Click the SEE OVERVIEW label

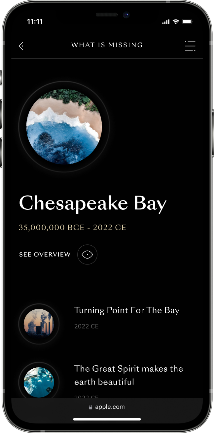[45, 255]
